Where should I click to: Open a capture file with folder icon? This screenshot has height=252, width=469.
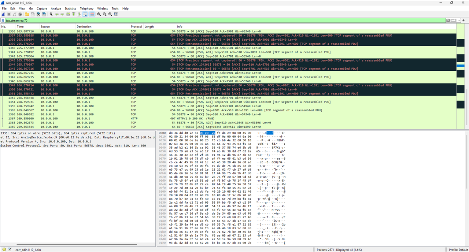coord(27,14)
